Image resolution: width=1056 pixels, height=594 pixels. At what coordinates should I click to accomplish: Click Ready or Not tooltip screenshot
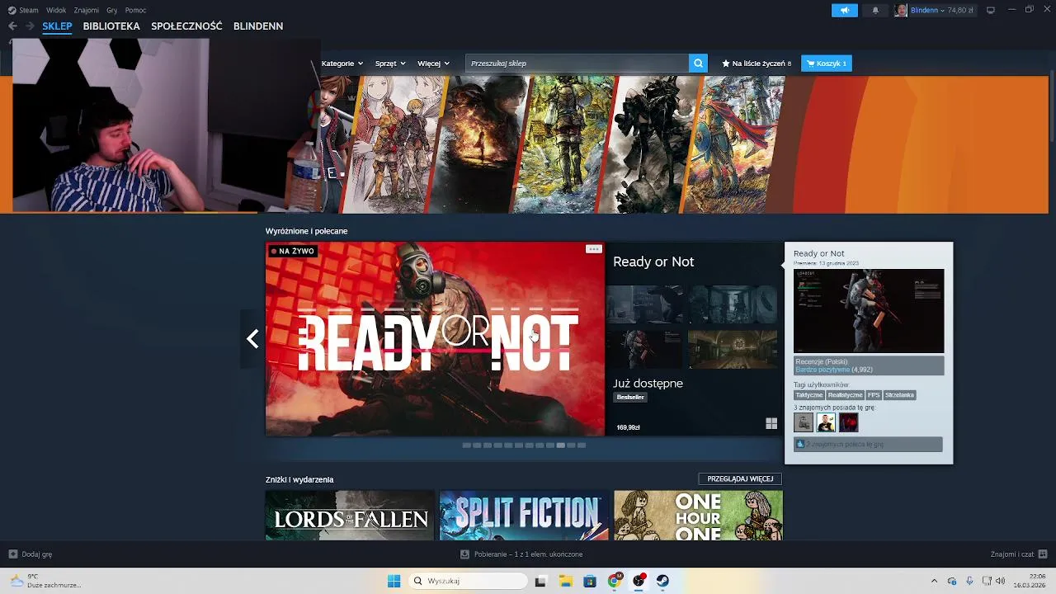tap(869, 311)
